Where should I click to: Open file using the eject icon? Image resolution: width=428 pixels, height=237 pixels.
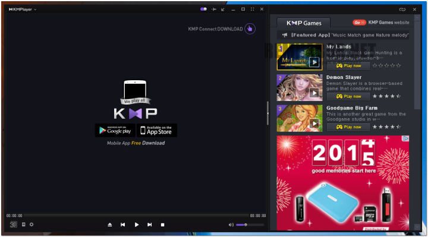(110, 225)
